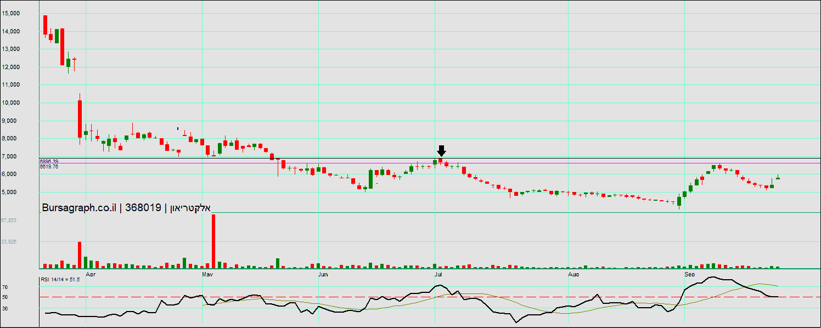Click the Jul label on the time axis
The width and height of the screenshot is (821, 328).
click(x=438, y=273)
